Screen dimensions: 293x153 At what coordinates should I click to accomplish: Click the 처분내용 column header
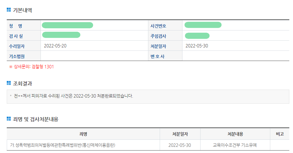click(x=235, y=134)
